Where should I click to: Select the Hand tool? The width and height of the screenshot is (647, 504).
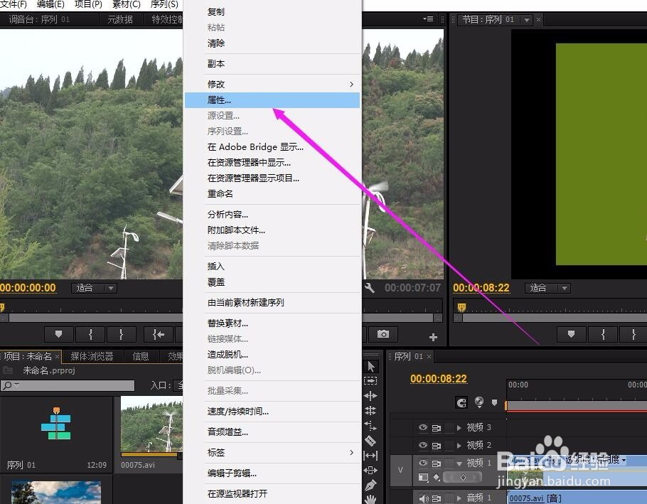click(370, 499)
